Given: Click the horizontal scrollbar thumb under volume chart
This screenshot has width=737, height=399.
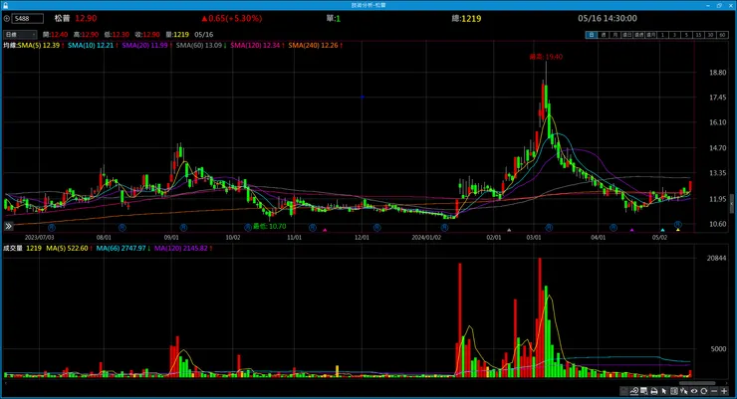Looking at the screenshot, I should click(x=697, y=383).
